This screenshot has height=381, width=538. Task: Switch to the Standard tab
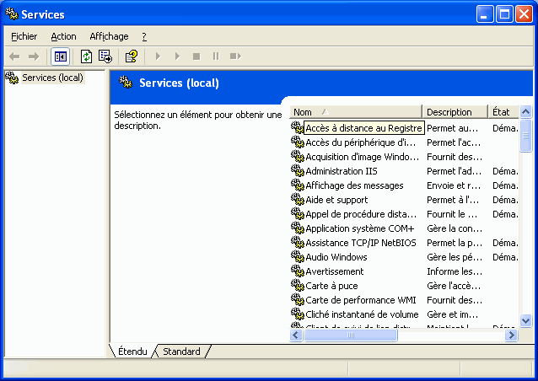click(x=181, y=351)
